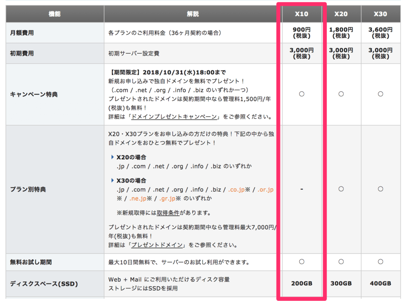Click the X20 circle in キャンペーン特典 row

(341, 94)
